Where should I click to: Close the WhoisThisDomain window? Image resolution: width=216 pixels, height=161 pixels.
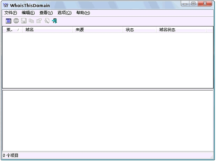(x=205, y=3)
